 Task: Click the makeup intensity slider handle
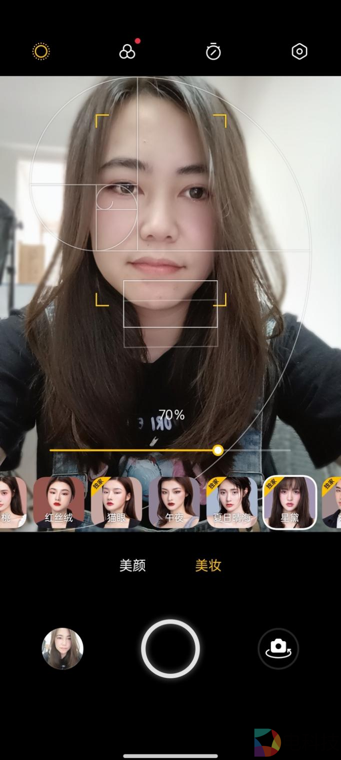pyautogui.click(x=217, y=450)
